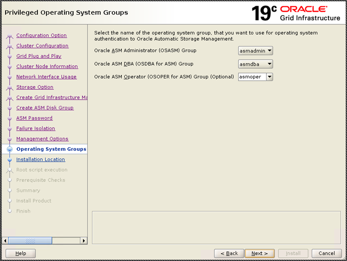347x261 pixels.
Task: Navigate to Cluster Node Information
Action: pyautogui.click(x=47, y=66)
